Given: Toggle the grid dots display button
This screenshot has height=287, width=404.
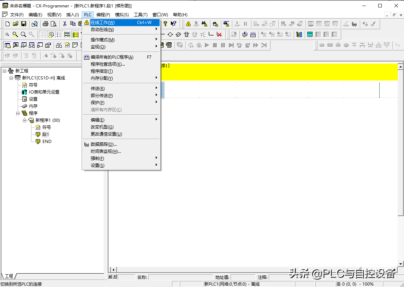Looking at the screenshot, I should point(43,34).
